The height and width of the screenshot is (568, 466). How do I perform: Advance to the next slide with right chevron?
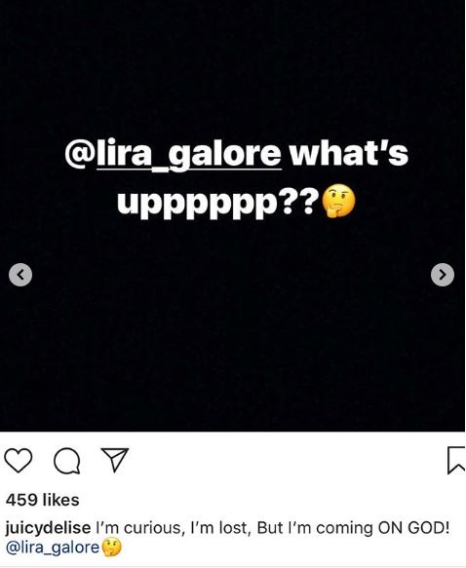(x=443, y=275)
